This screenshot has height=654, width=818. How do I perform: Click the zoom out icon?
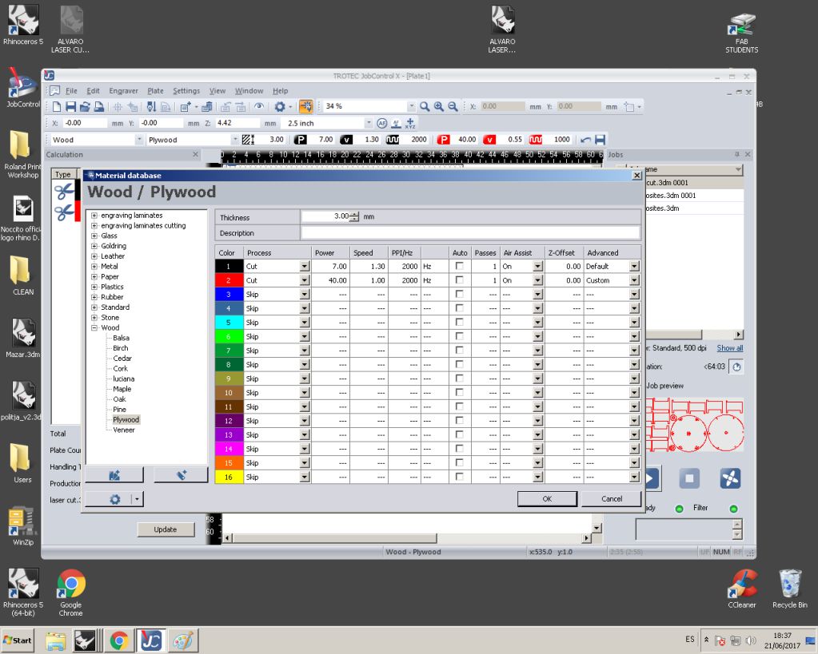453,106
